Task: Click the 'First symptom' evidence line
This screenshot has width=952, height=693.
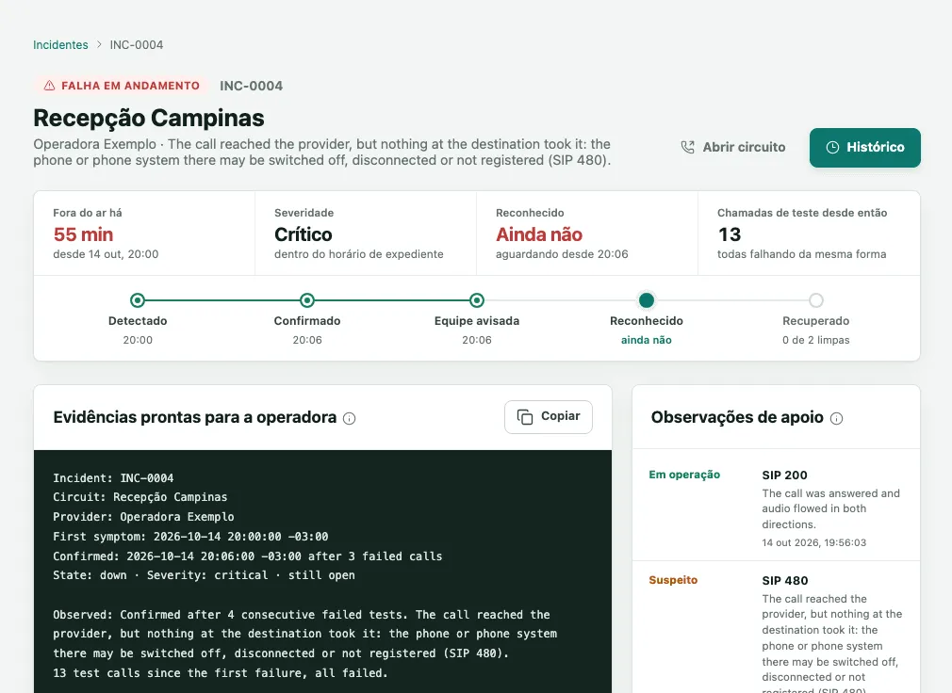Action: point(190,537)
